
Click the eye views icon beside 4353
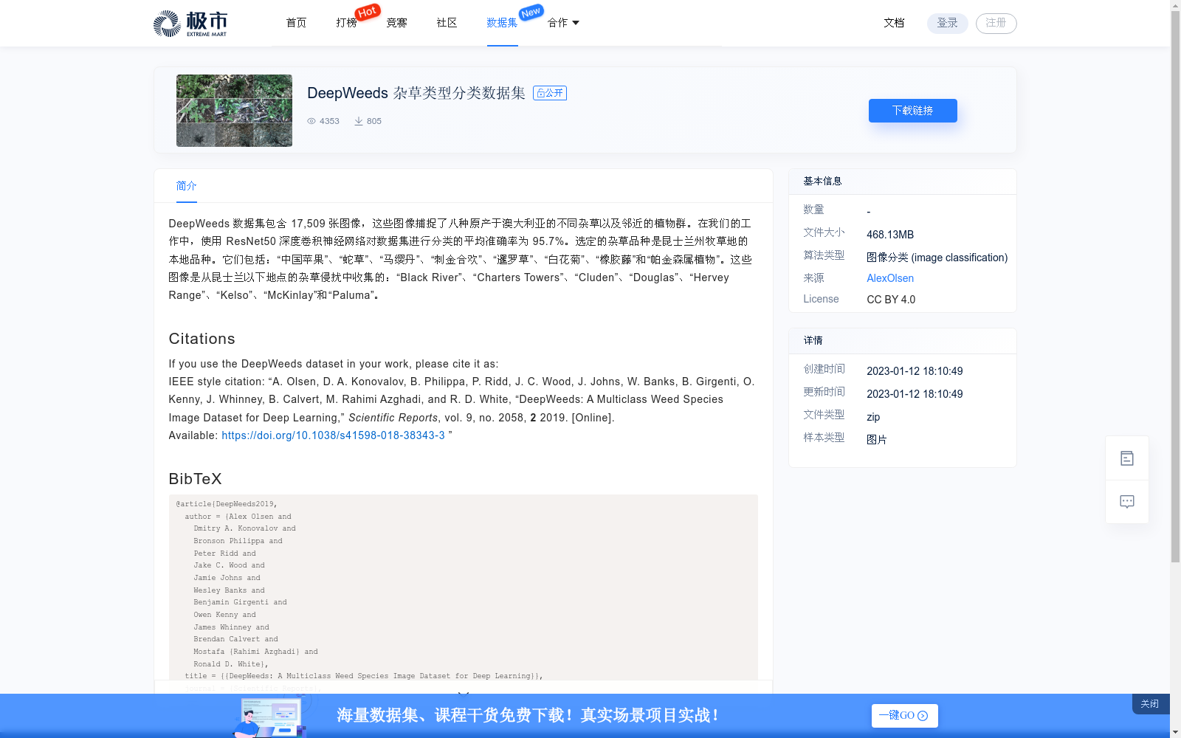311,121
